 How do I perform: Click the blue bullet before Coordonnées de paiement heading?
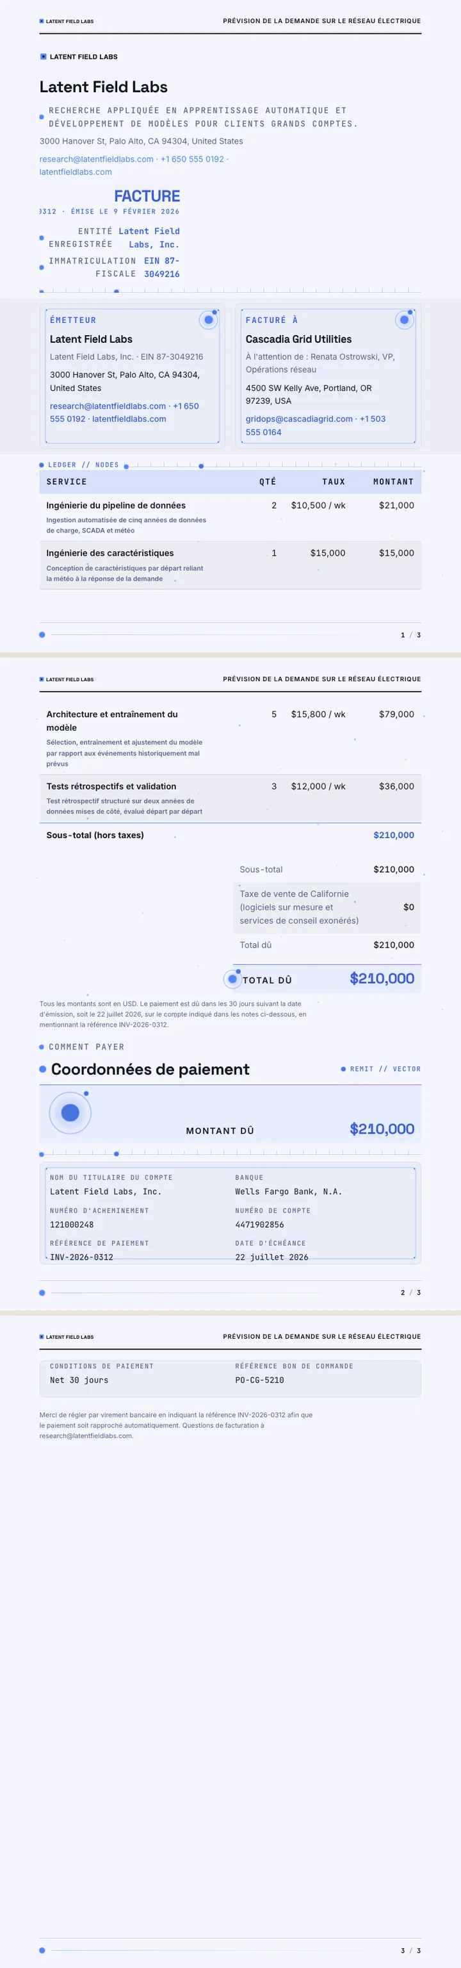(x=43, y=1069)
